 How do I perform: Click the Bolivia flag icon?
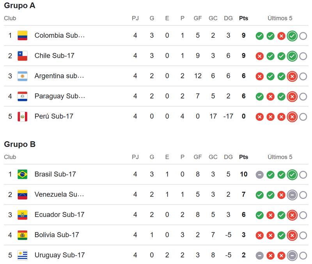(23, 235)
